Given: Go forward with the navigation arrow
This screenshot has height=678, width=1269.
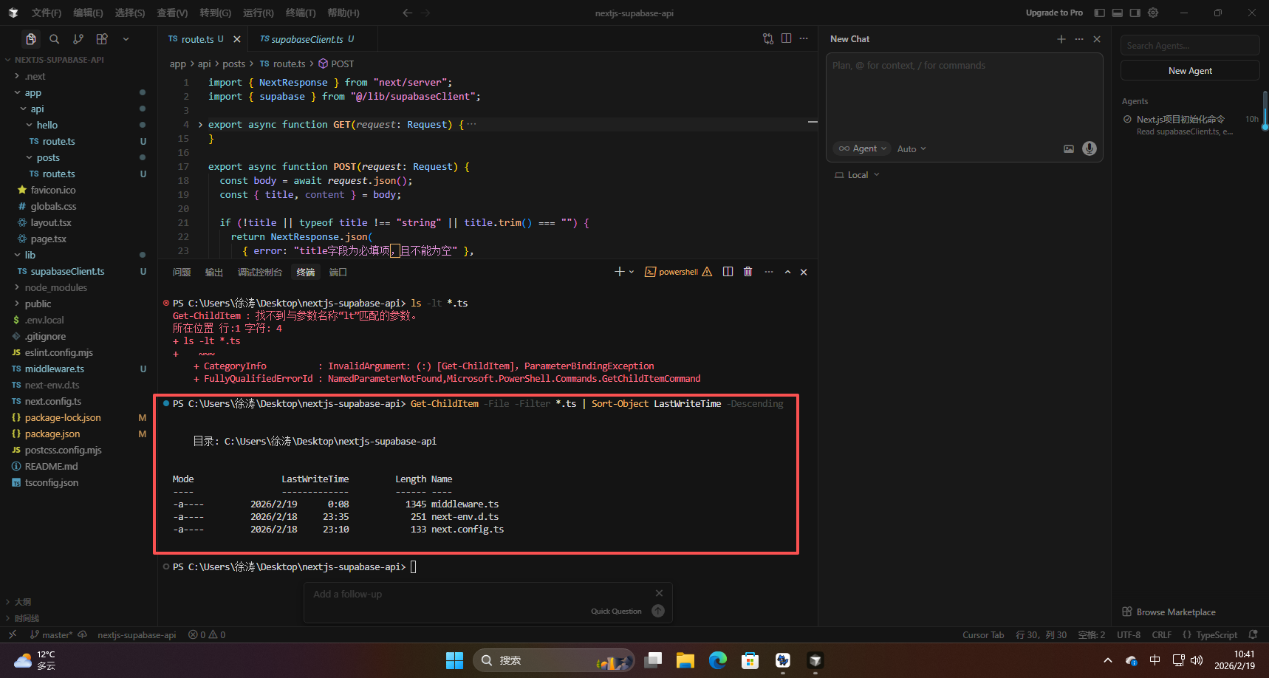Looking at the screenshot, I should [x=425, y=13].
